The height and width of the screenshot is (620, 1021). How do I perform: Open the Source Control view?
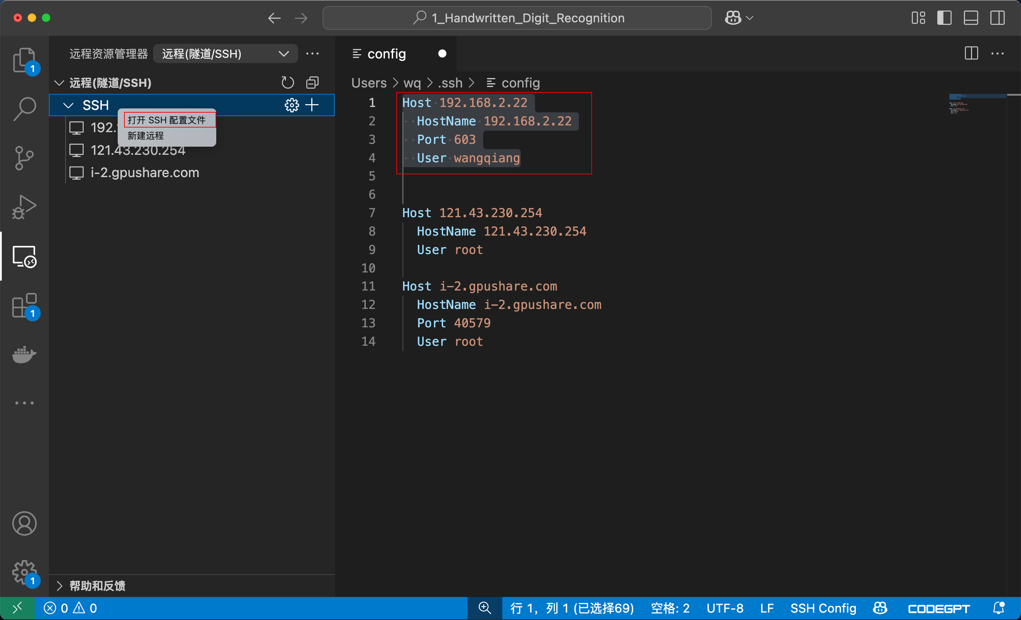pos(24,158)
